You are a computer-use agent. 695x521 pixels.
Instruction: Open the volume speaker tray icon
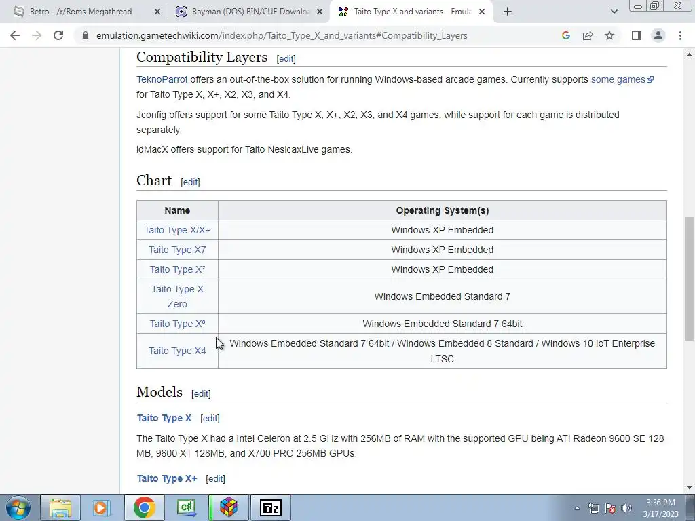click(x=626, y=508)
